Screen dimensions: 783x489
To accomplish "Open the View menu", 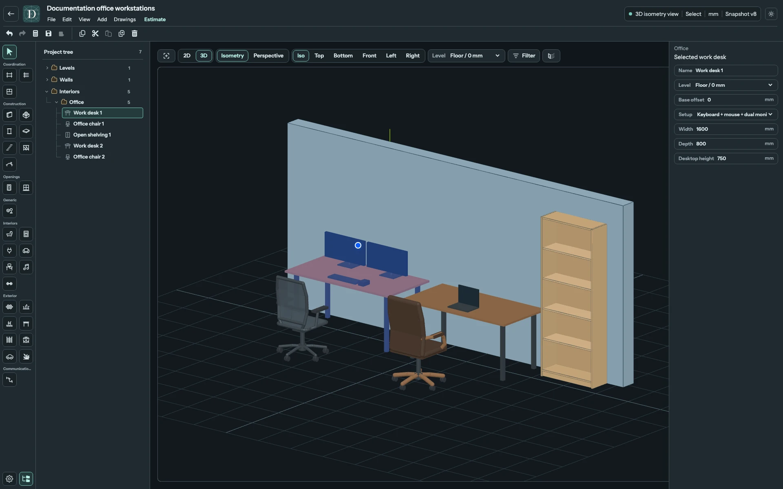I will [84, 20].
